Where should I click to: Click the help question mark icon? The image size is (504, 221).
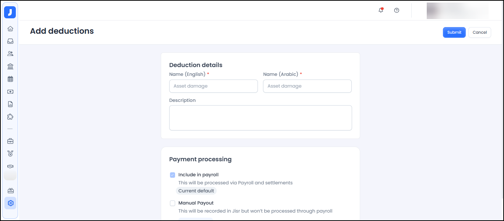click(397, 10)
